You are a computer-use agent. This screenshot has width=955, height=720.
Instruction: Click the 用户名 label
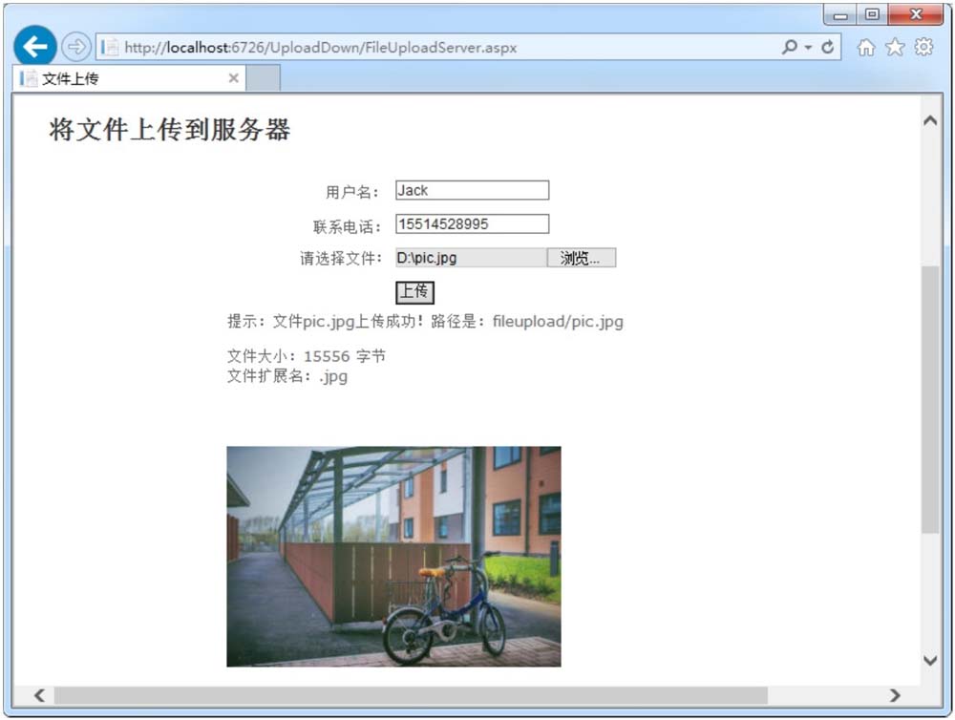tap(352, 193)
